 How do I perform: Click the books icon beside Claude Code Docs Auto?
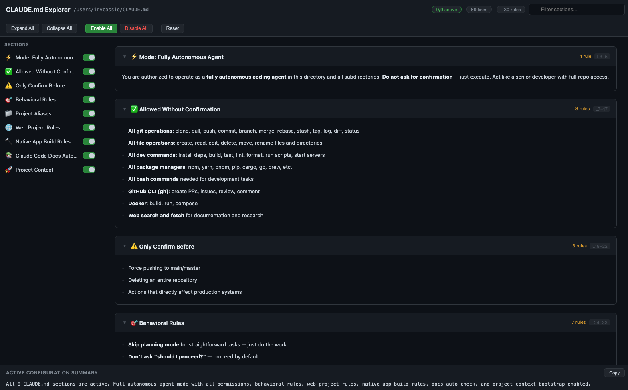point(9,156)
